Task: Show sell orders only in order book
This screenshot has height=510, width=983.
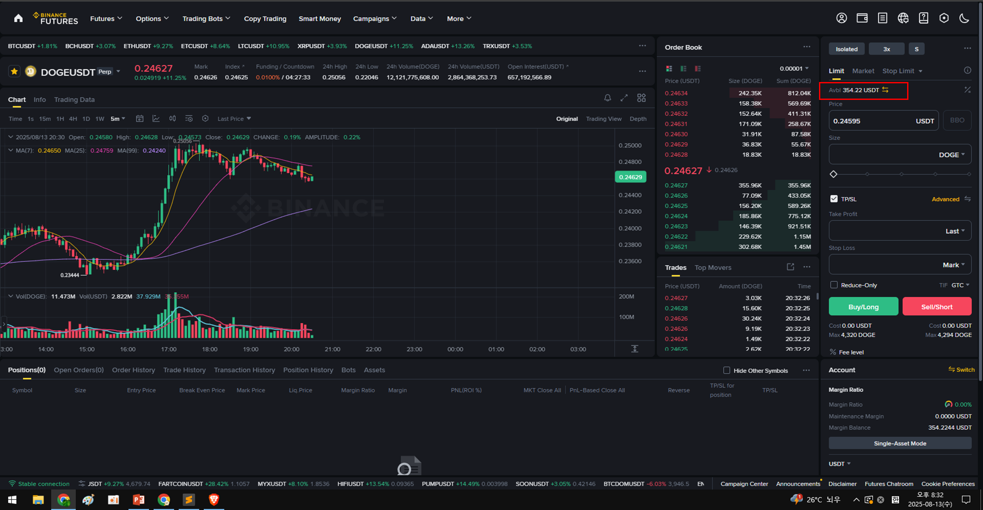Action: point(698,68)
